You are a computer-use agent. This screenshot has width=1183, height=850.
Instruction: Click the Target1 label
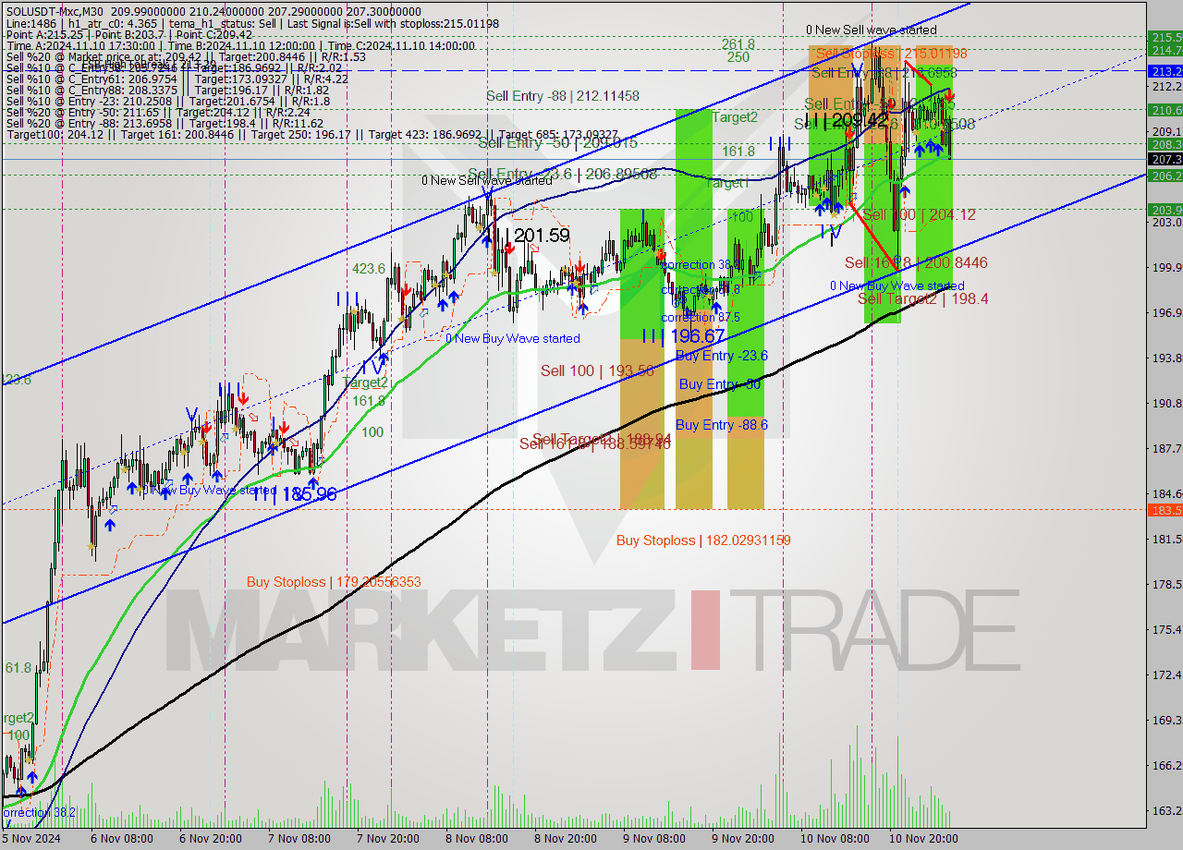click(x=728, y=184)
